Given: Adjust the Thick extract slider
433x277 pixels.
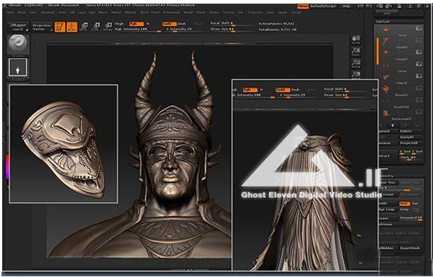Looking at the screenshot, I should [411, 157].
